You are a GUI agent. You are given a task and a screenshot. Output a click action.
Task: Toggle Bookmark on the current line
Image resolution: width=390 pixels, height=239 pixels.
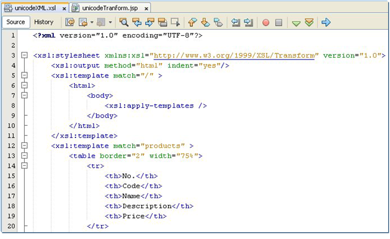[x=218, y=22]
